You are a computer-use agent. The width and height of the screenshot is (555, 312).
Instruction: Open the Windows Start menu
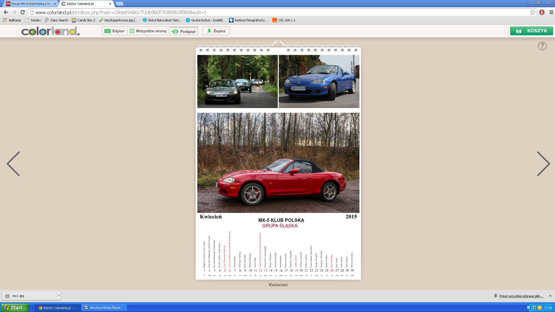click(15, 308)
